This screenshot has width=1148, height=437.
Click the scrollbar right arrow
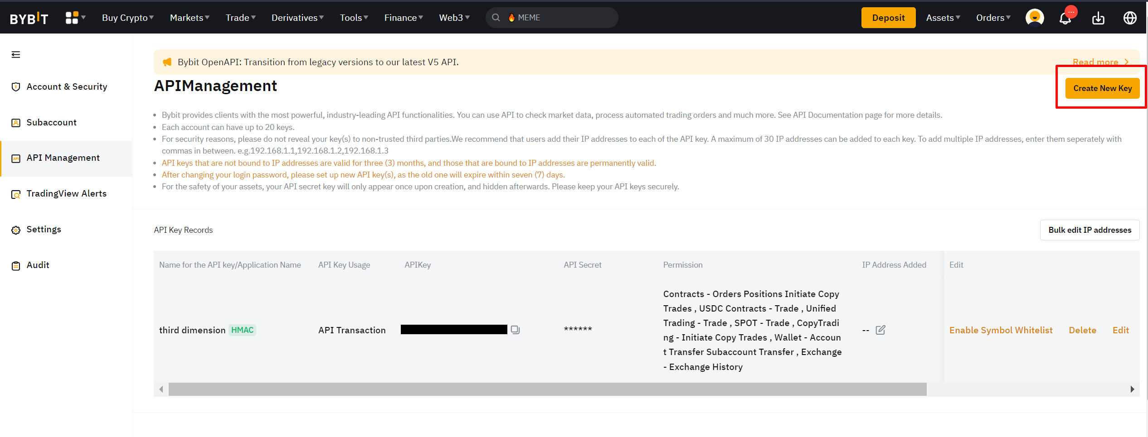pos(1132,389)
